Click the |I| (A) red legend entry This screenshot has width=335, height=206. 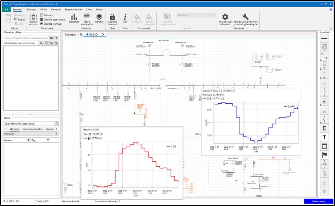click(171, 147)
